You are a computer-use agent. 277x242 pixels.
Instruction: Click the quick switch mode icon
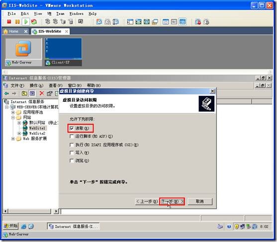pos(147,22)
